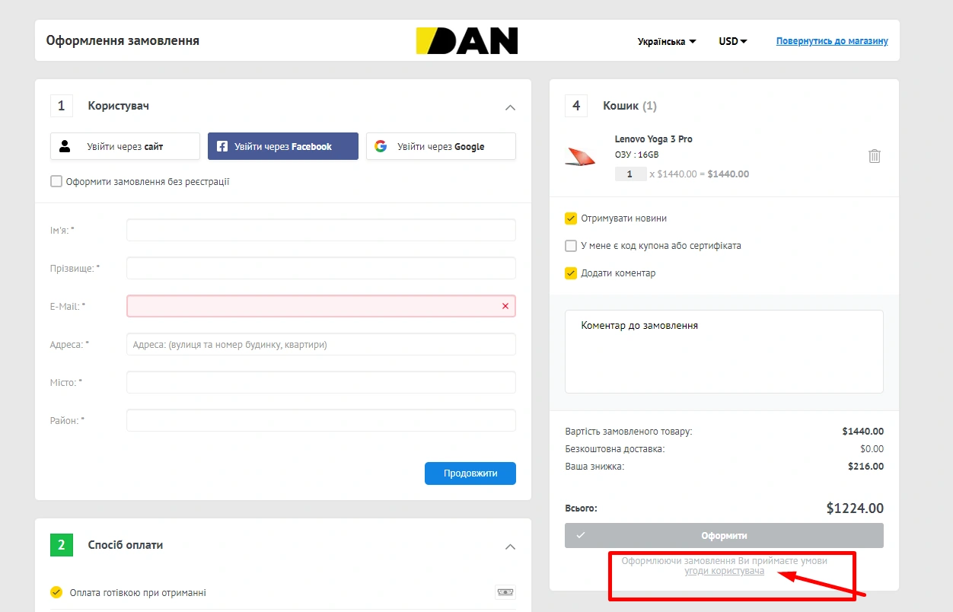Open the USD currency dropdown
Image resolution: width=953 pixels, height=612 pixels.
pyautogui.click(x=732, y=41)
